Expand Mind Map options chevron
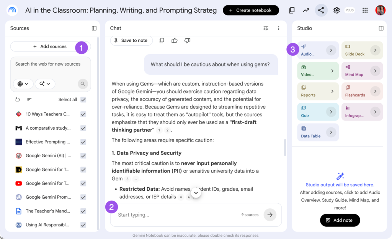Viewport: 392px width, 239px height. pyautogui.click(x=375, y=71)
